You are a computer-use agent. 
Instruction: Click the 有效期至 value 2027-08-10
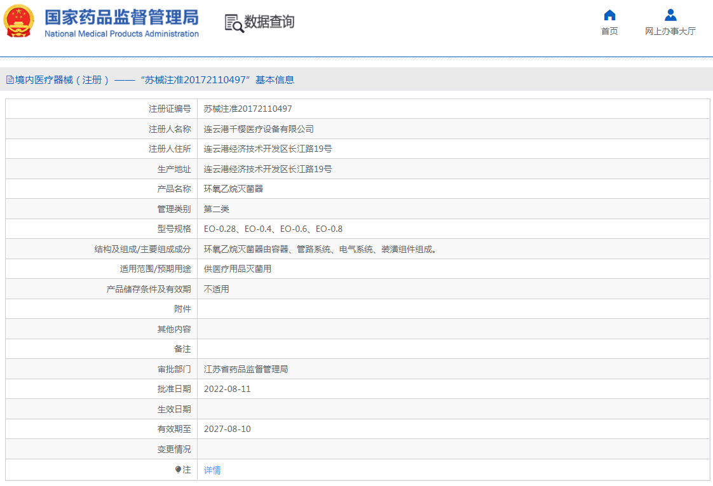pos(229,429)
